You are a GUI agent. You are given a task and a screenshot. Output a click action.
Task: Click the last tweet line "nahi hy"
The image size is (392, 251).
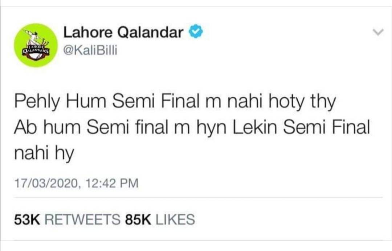[44, 154]
